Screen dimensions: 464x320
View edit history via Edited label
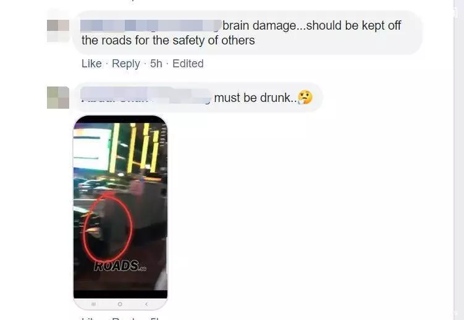point(188,64)
